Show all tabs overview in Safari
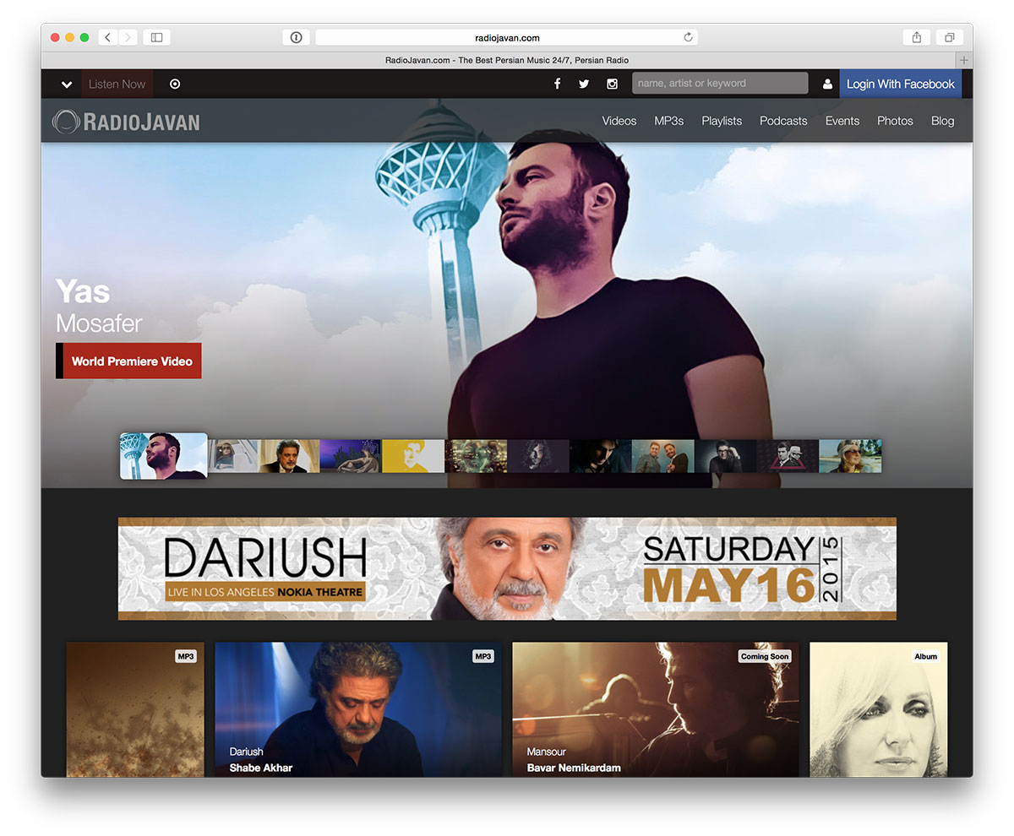 (950, 37)
